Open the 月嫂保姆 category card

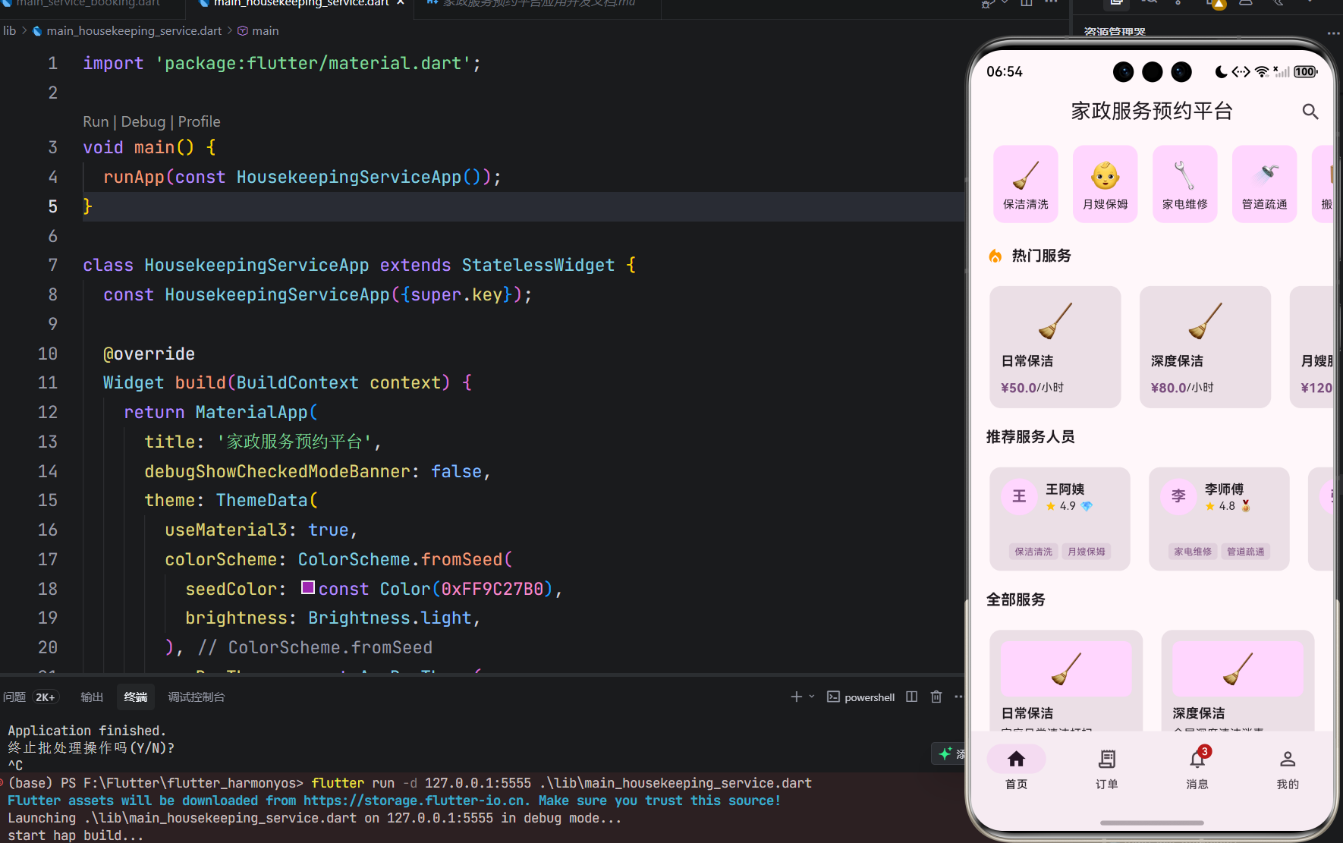click(1106, 184)
